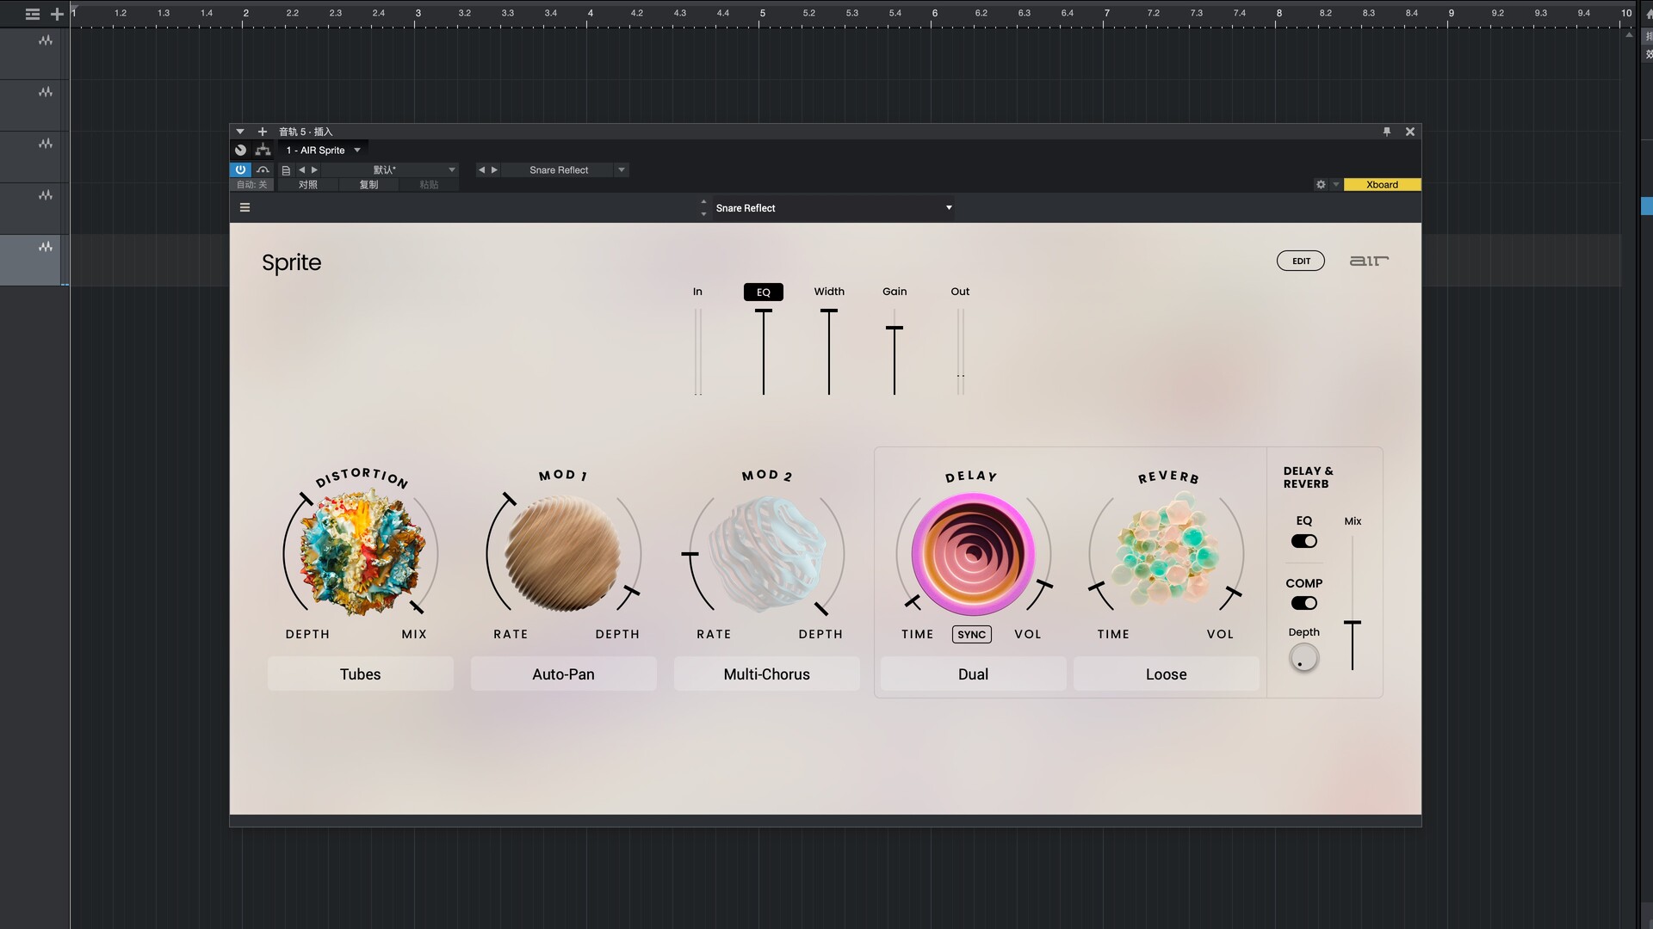This screenshot has height=929, width=1653.
Task: Open the Tubes distortion type selector
Action: click(360, 674)
